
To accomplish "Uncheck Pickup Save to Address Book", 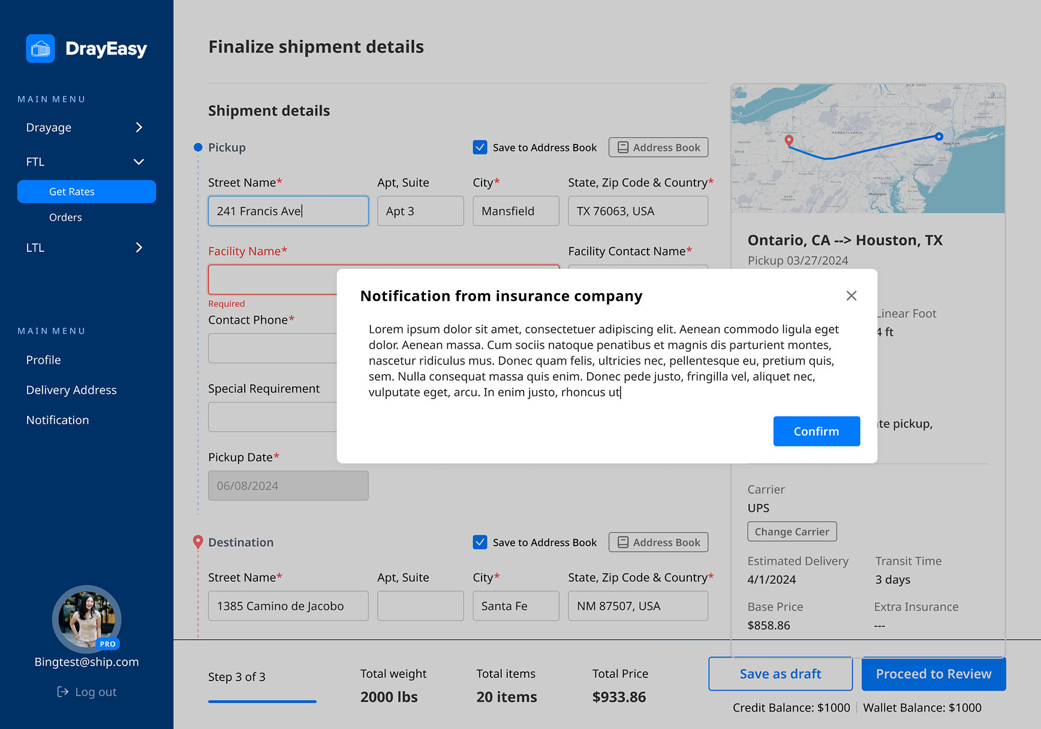I will 480,147.
